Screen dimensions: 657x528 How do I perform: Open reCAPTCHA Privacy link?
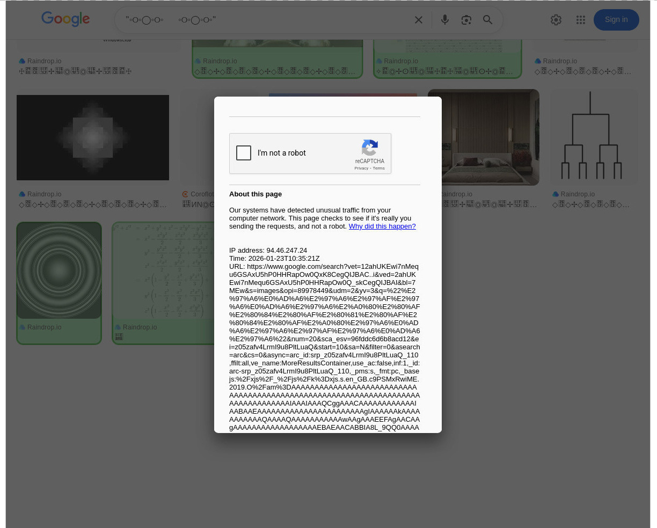361,168
